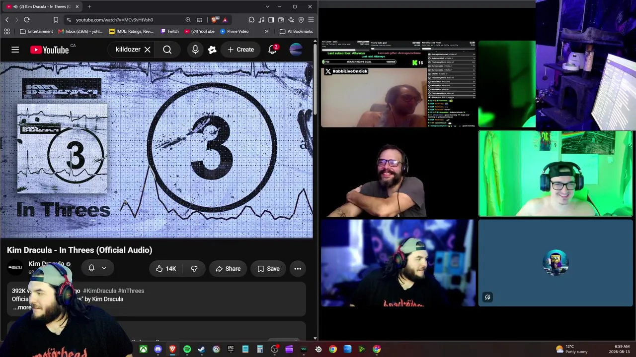Toggle the browser sidebar panel
636x357 pixels.
(x=271, y=20)
